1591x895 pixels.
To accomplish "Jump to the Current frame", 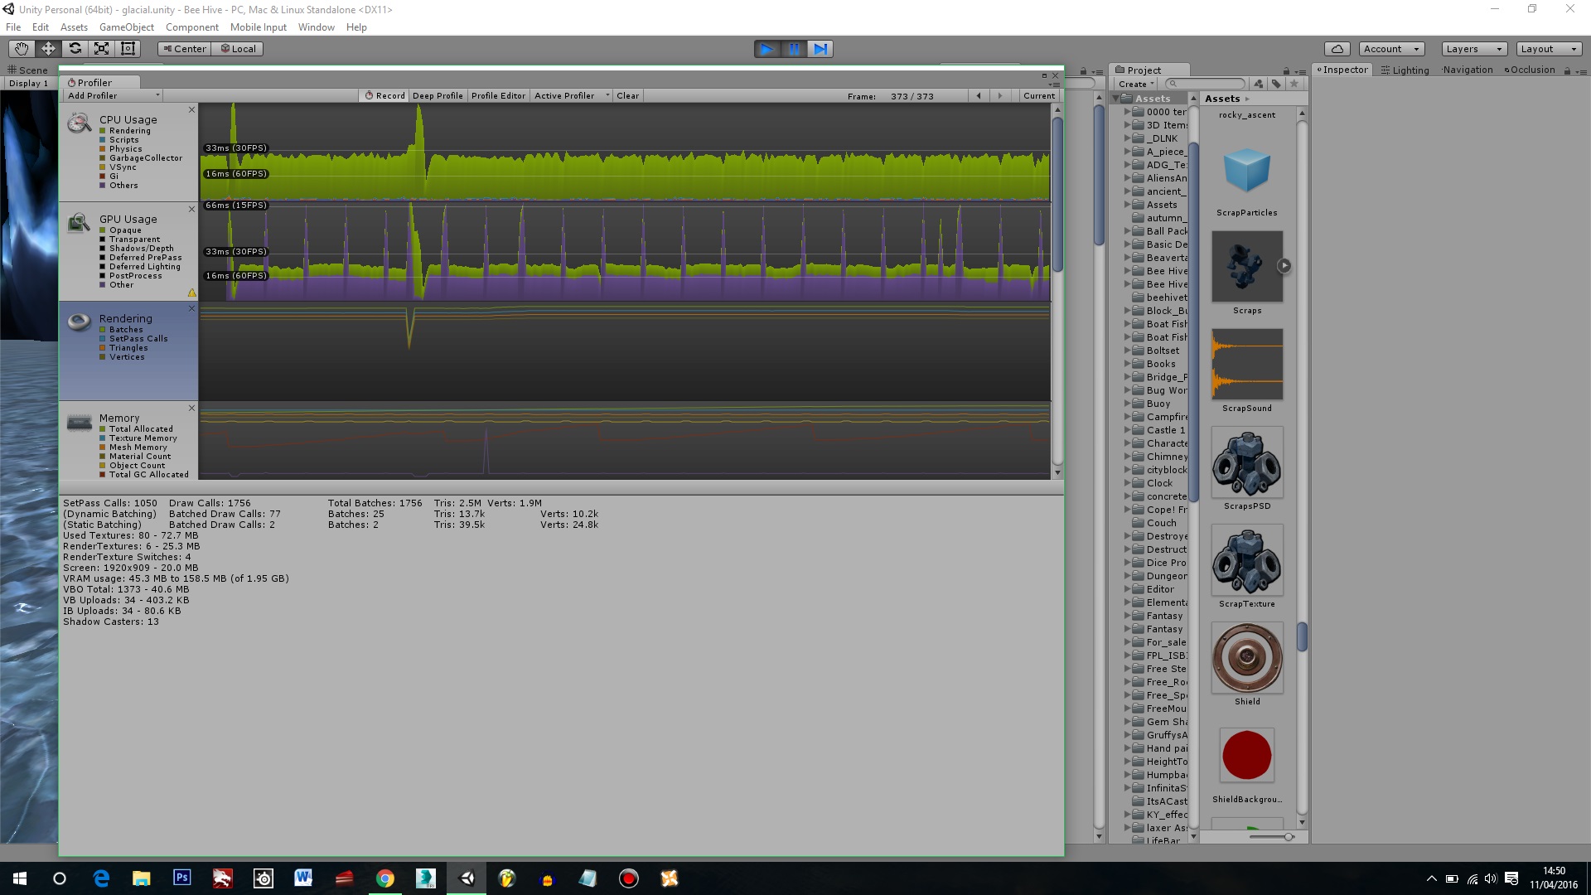I will [x=1039, y=96].
